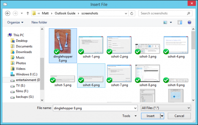
Task: Click file list scroll up arrow
Action: [193, 29]
